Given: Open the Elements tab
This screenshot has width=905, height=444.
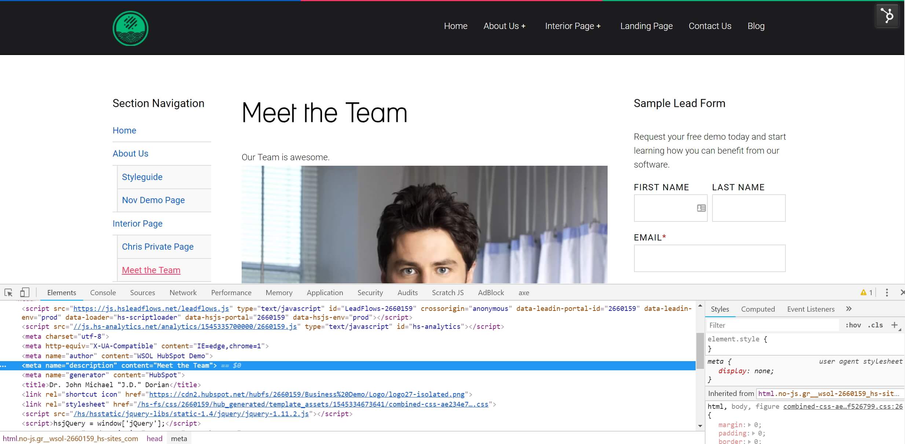Looking at the screenshot, I should (62, 293).
